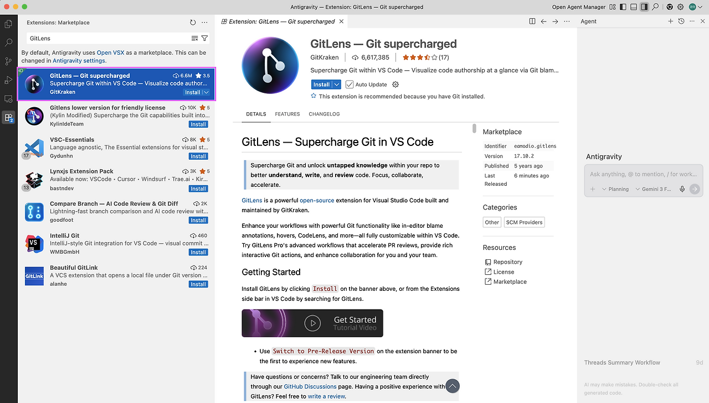Focus the Ask anything chat input
Viewport: 709px width, 403px height.
click(644, 174)
